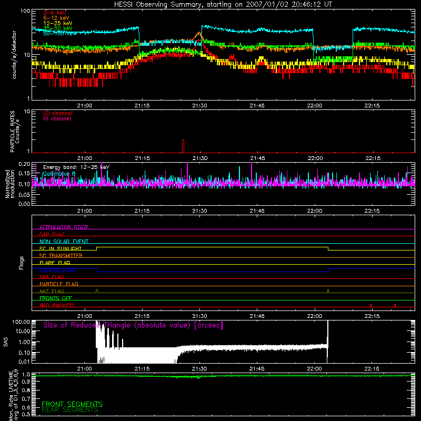This screenshot has height=421, width=421.
Task: Click the 0.20 label on modulation y-axis
Action: pos(24,164)
